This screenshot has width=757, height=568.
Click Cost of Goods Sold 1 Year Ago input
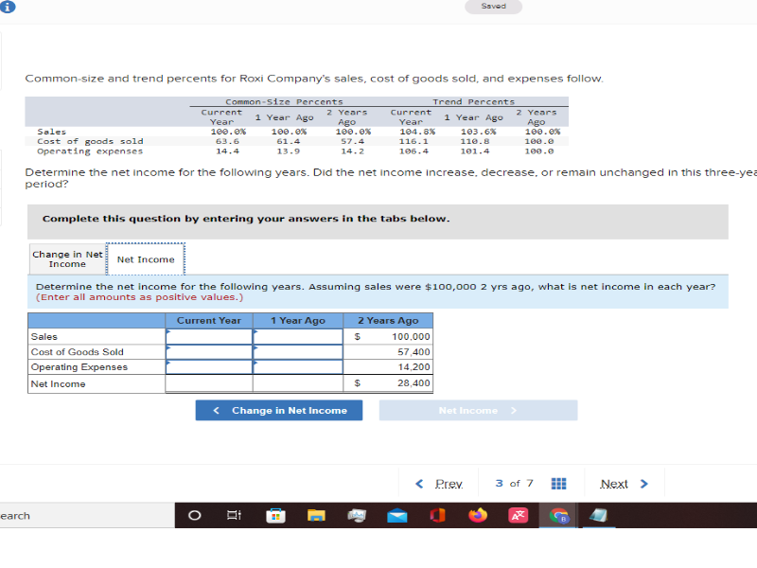(298, 352)
